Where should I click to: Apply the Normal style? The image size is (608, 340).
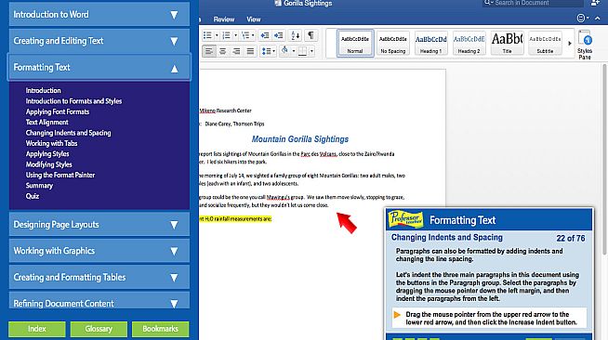(355, 44)
